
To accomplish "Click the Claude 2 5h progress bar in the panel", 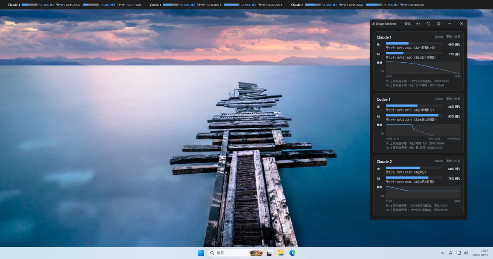I will coord(414,168).
